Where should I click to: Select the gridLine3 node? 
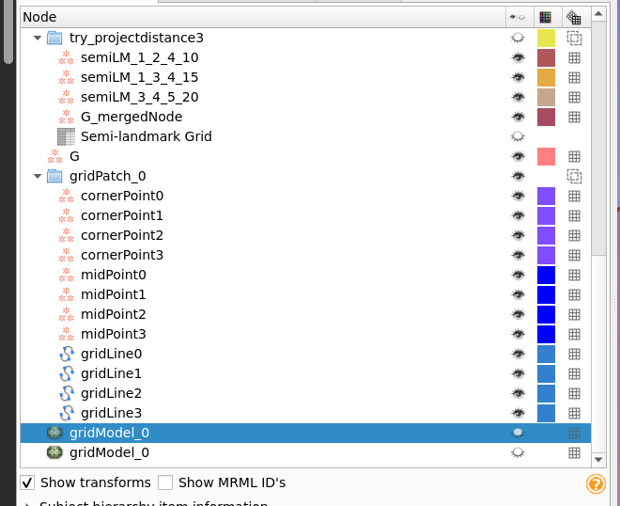click(111, 413)
